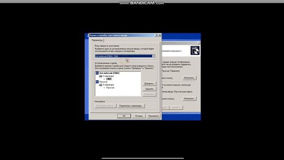Select the США keyboard layout item
The height and width of the screenshot is (160, 284).
coord(109,79)
